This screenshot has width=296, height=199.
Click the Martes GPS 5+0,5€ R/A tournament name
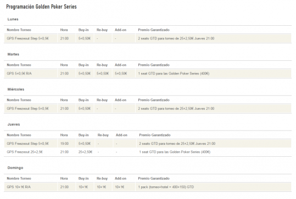click(19, 73)
